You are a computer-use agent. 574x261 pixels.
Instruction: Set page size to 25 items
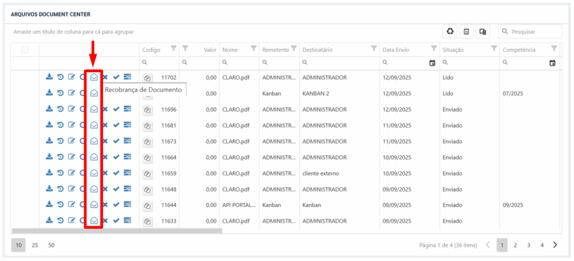coord(35,245)
